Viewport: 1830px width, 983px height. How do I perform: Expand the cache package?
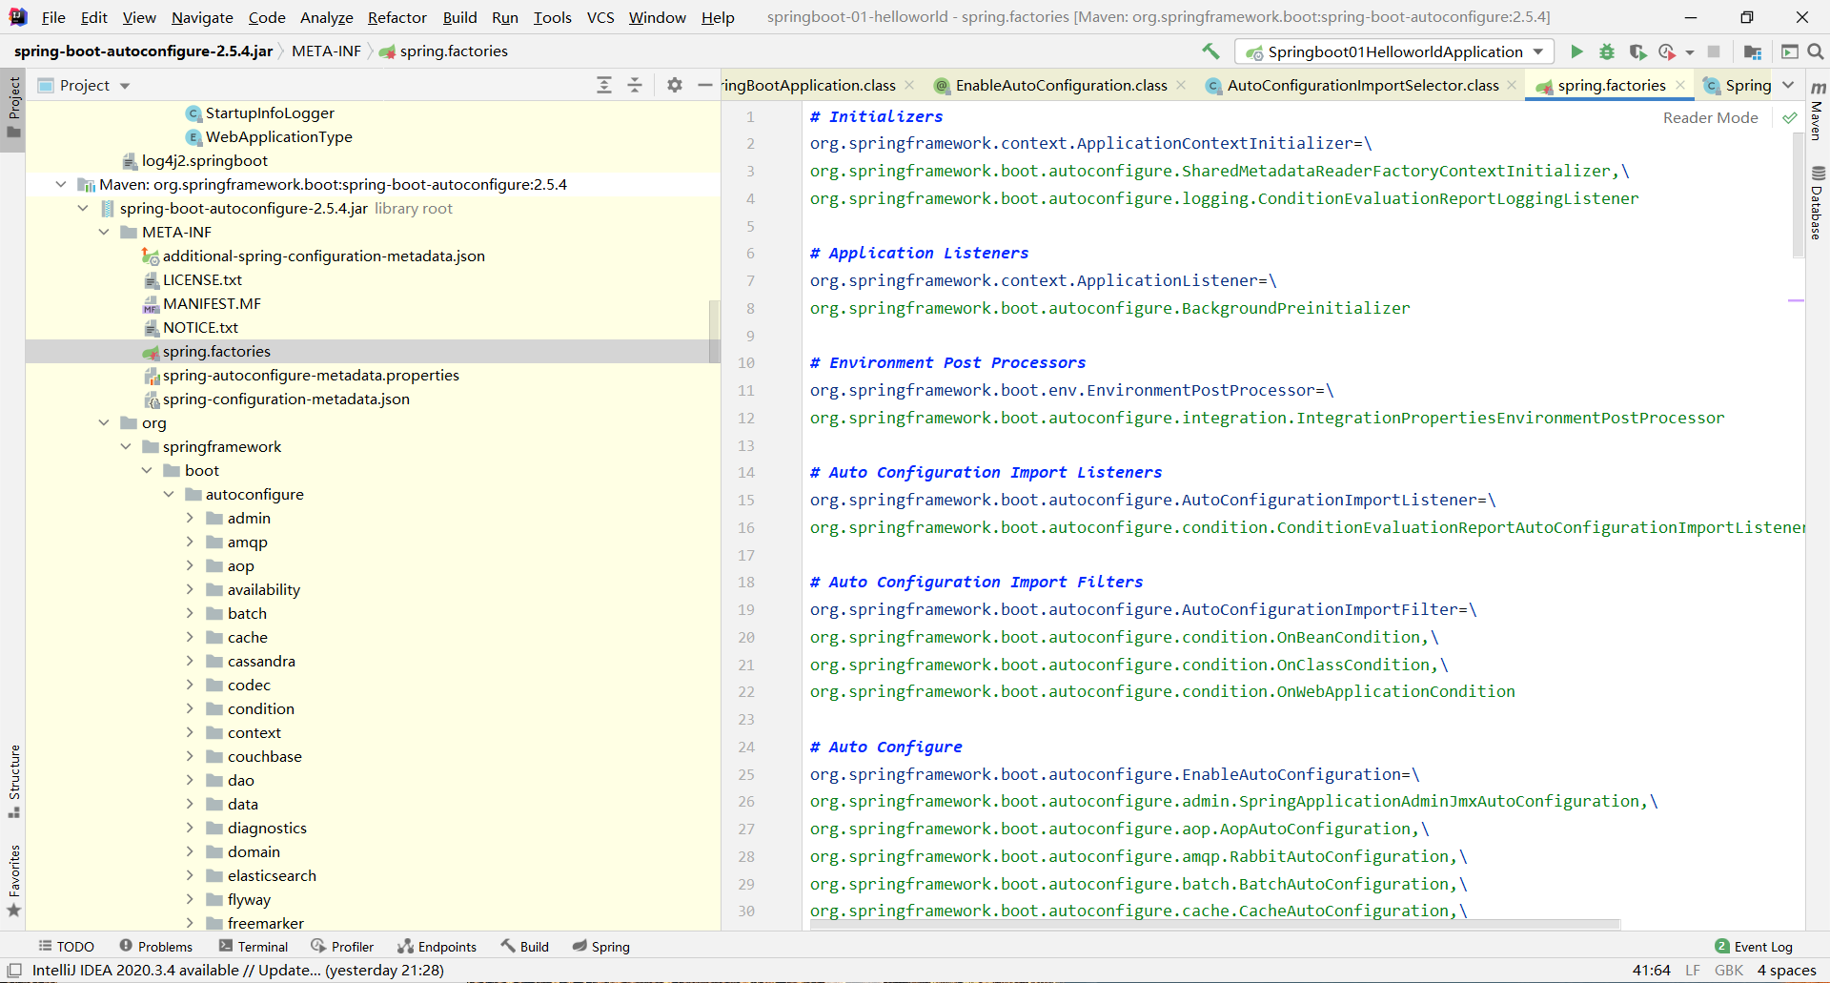click(x=190, y=637)
